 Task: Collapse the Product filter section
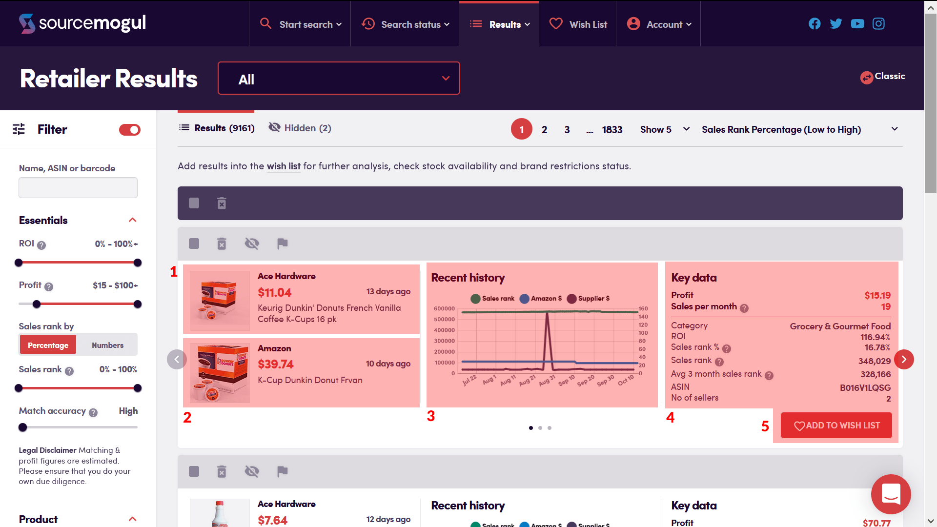pyautogui.click(x=132, y=519)
